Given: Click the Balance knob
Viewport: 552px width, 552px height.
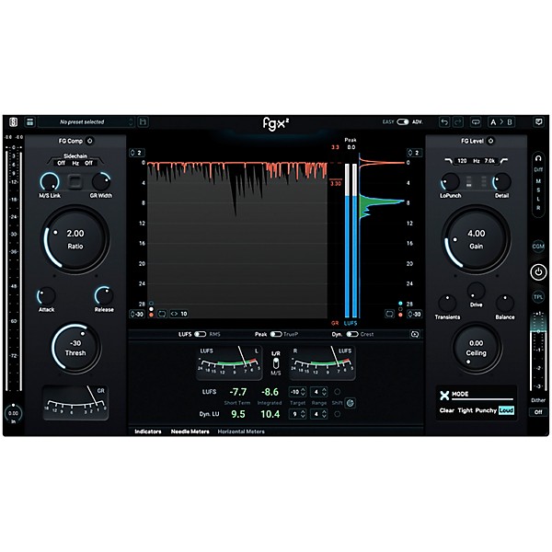Looking at the screenshot, I should pos(505,303).
